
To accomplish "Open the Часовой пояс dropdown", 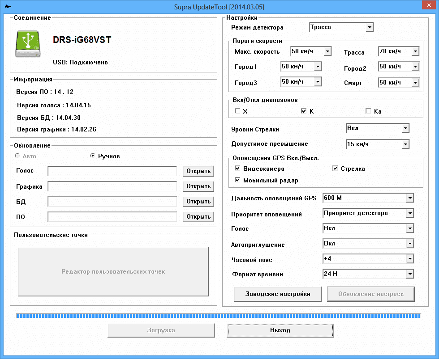I will (x=368, y=259).
